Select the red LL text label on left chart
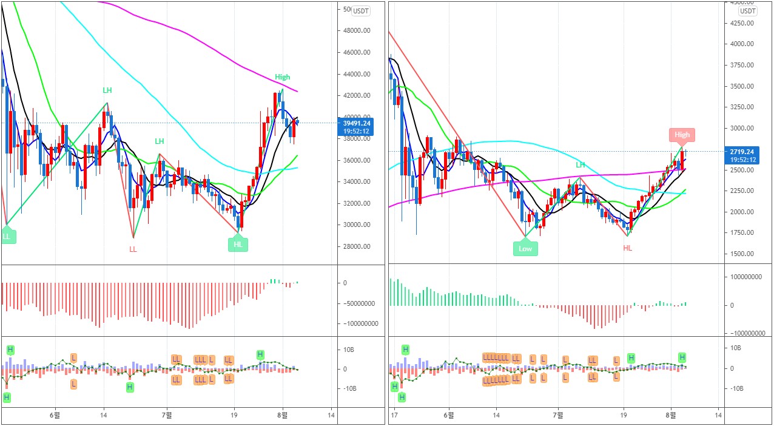This screenshot has height=426, width=774. [x=133, y=249]
